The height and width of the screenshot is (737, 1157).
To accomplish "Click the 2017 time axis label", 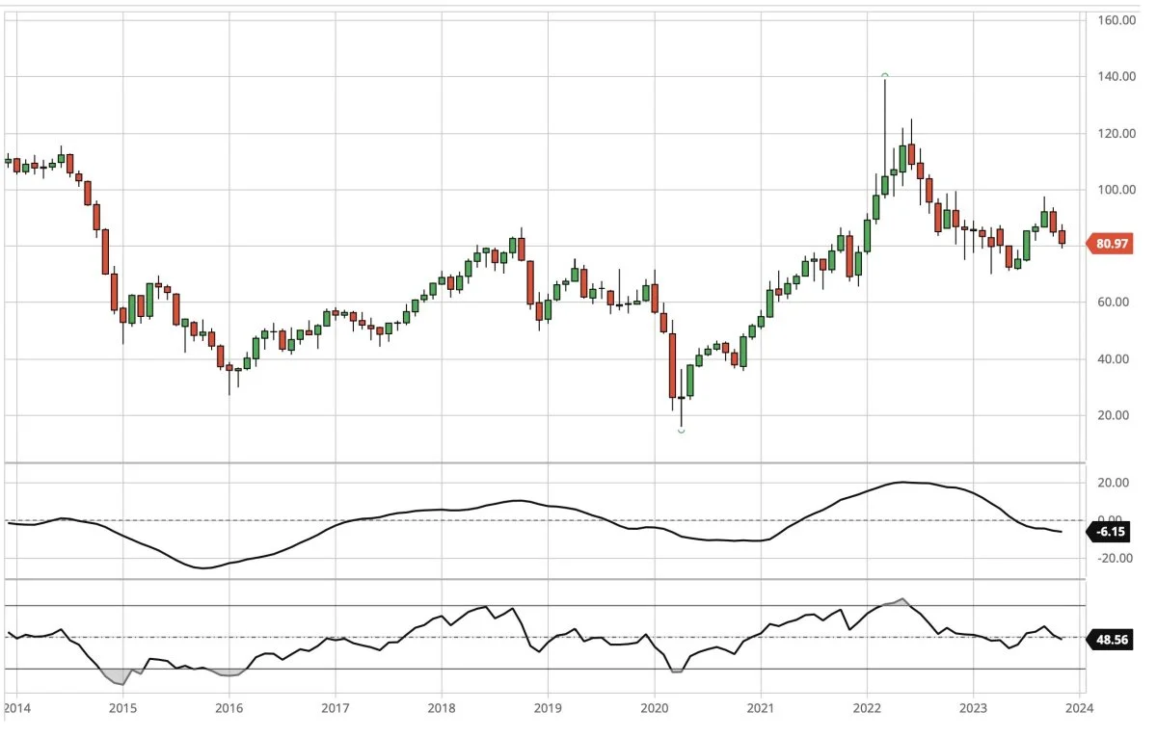I will pos(335,708).
